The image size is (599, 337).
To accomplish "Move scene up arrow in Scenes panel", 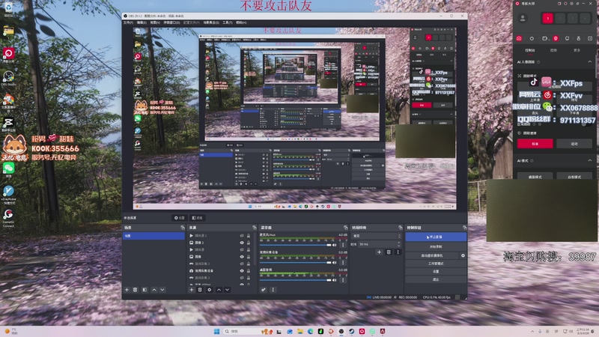I will [x=154, y=290].
